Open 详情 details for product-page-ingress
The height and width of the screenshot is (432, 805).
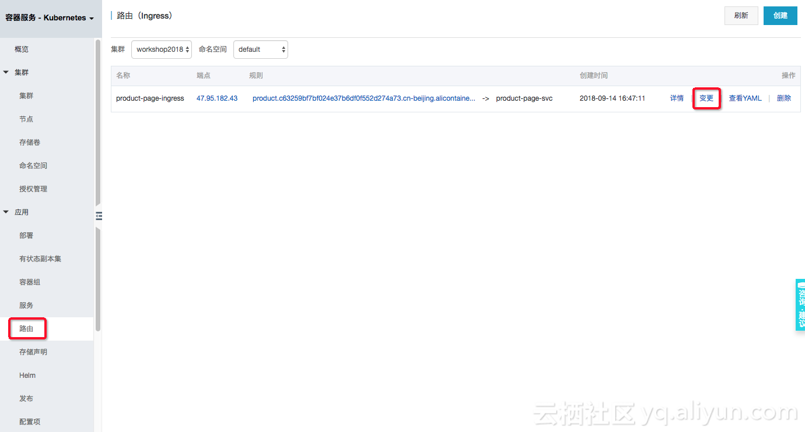[677, 98]
